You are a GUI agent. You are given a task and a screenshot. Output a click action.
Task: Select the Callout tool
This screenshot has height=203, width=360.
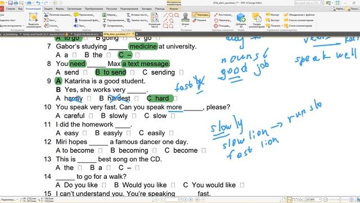51,25
